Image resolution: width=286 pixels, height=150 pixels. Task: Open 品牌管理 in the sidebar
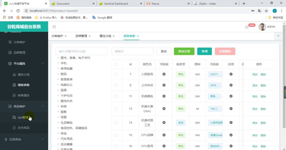(19, 53)
